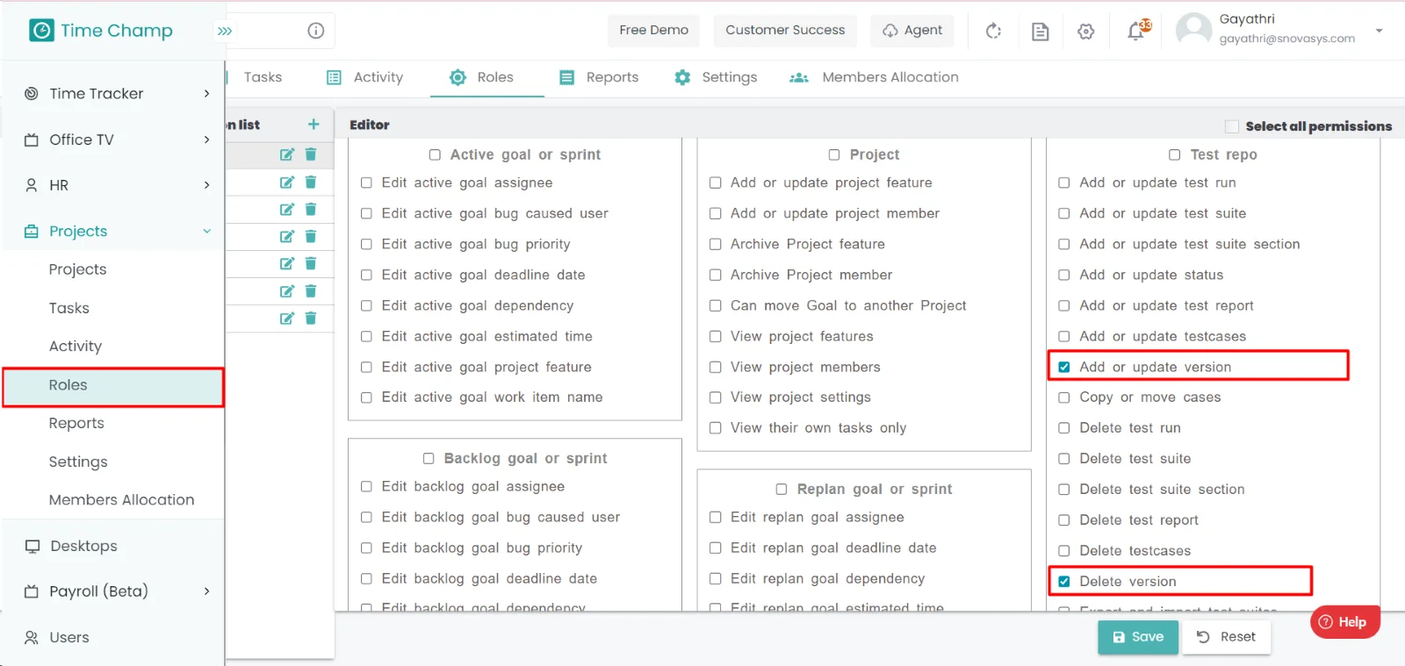
Task: Open the info circle icon
Action: click(316, 31)
